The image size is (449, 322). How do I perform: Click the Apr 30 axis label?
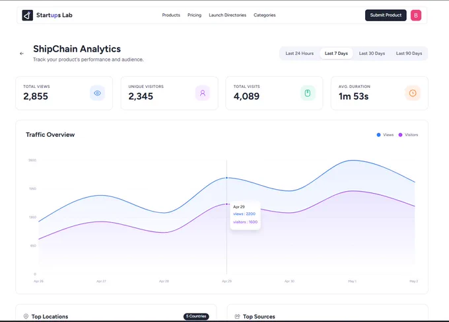[289, 281]
